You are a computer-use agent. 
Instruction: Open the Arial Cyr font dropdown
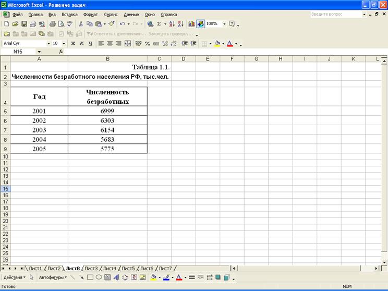coord(49,44)
